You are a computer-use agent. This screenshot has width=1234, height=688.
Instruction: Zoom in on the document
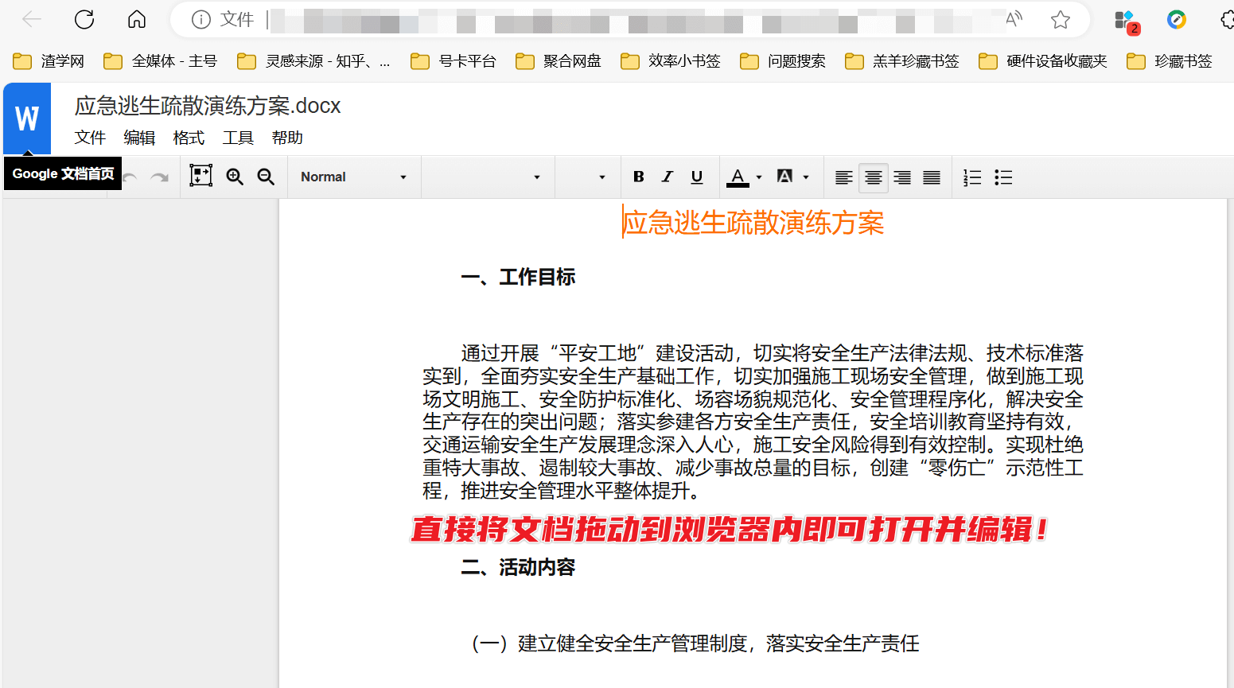[x=235, y=177]
